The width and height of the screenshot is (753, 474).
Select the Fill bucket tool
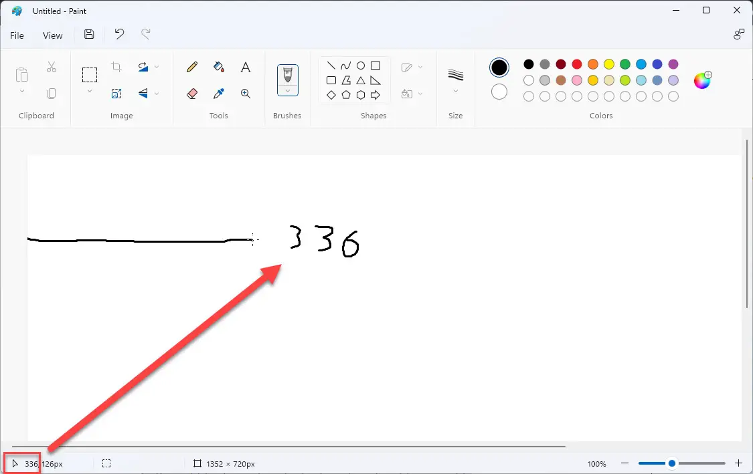219,67
